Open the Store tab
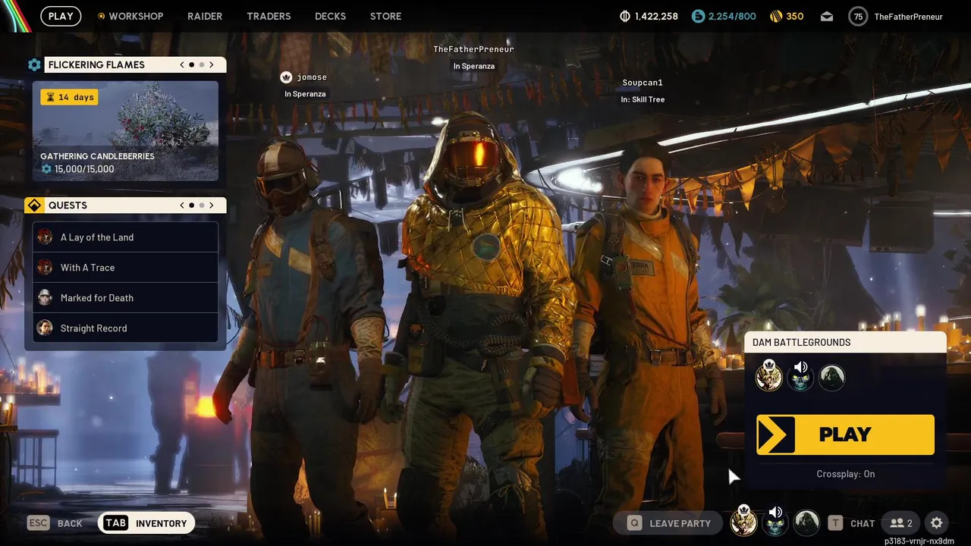 [x=385, y=16]
